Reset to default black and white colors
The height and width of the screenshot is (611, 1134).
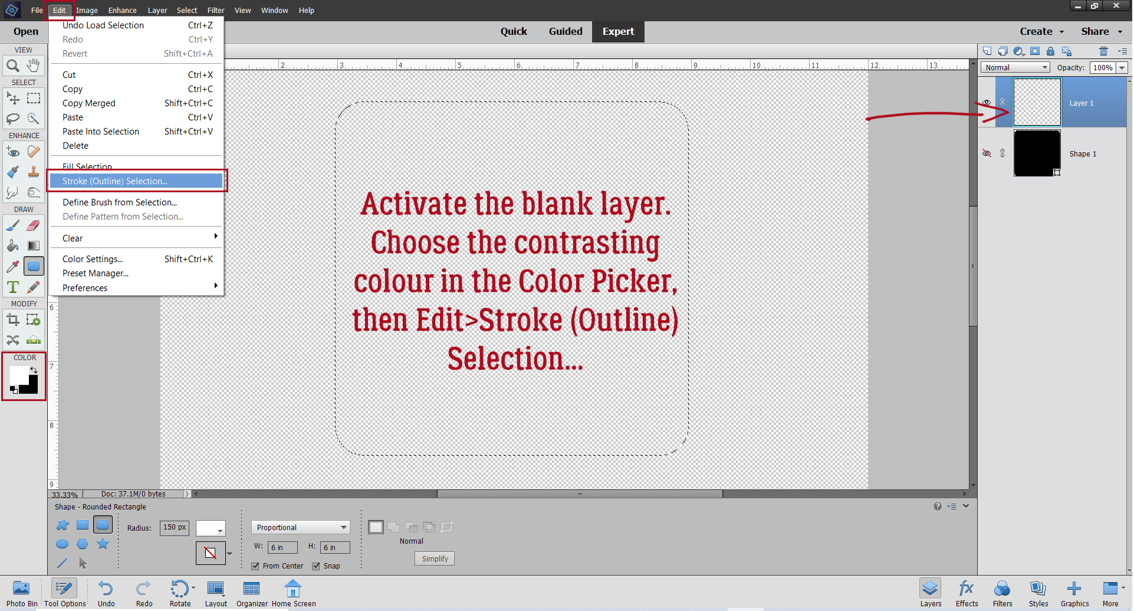pos(14,390)
